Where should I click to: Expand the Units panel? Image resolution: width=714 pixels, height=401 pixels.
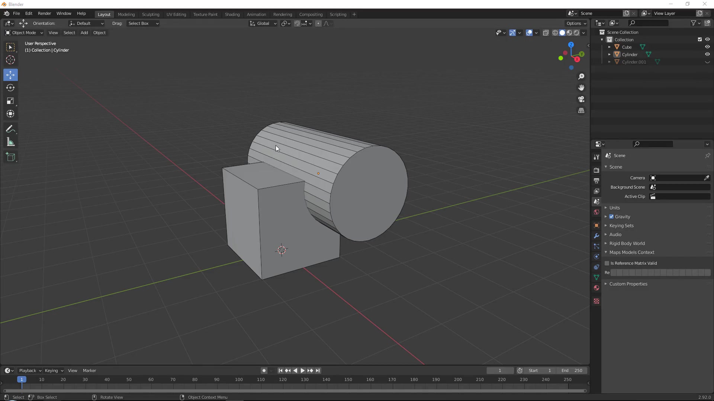[614, 208]
